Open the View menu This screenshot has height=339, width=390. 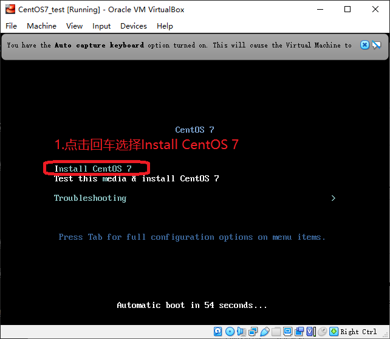click(74, 26)
